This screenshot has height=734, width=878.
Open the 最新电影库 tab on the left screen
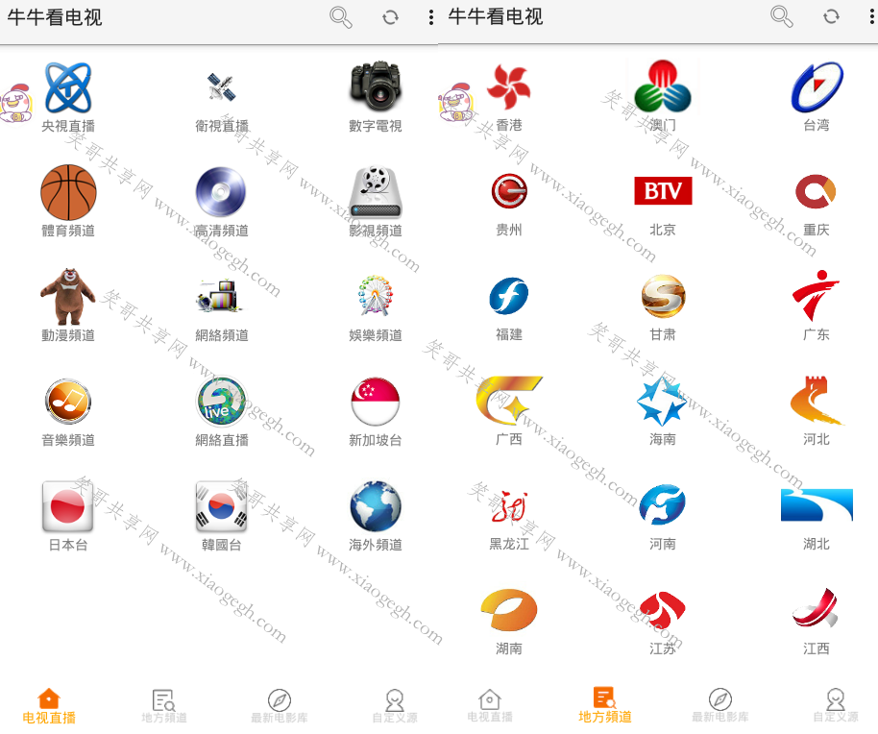coord(280,706)
